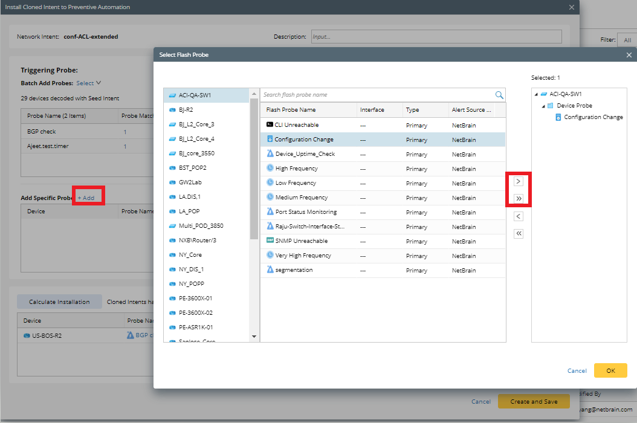
Task: Click the BGP check probe row
Action: click(88, 132)
